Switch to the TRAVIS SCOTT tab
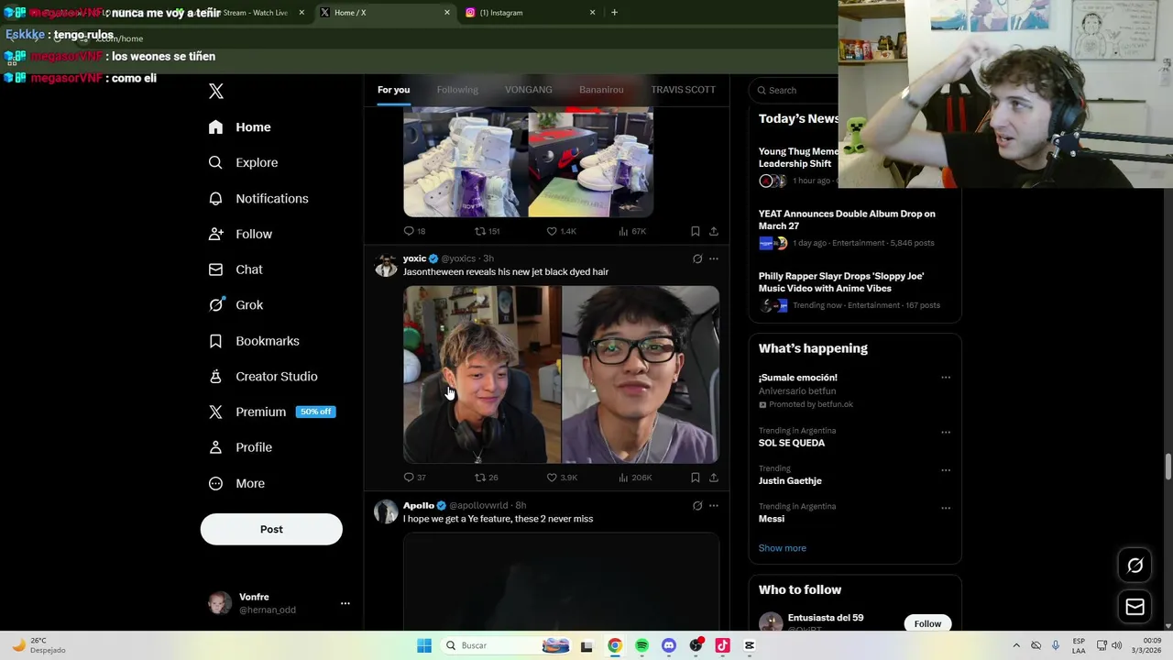This screenshot has height=660, width=1173. point(683,90)
